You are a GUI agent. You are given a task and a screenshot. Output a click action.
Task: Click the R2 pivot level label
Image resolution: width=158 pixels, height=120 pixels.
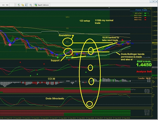67,28
